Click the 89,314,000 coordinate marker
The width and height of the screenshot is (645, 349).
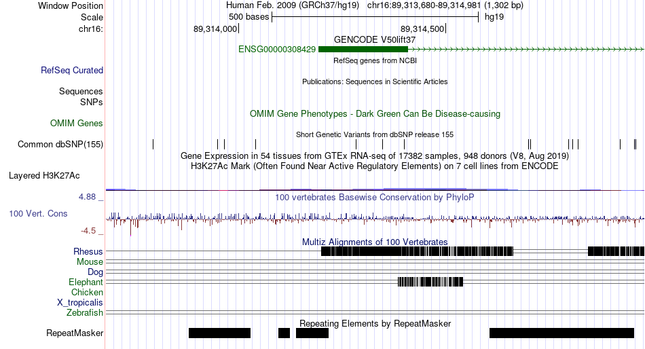[x=216, y=29]
